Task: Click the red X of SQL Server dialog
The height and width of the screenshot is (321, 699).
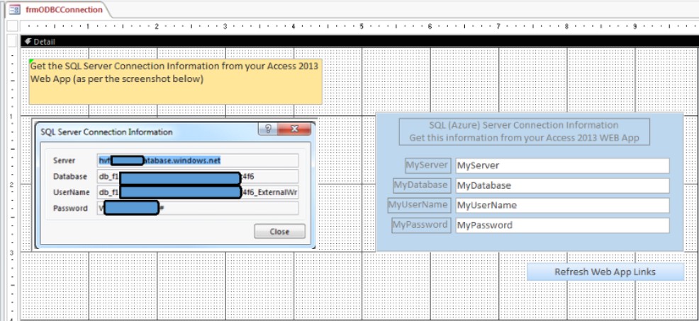Action: coord(294,129)
